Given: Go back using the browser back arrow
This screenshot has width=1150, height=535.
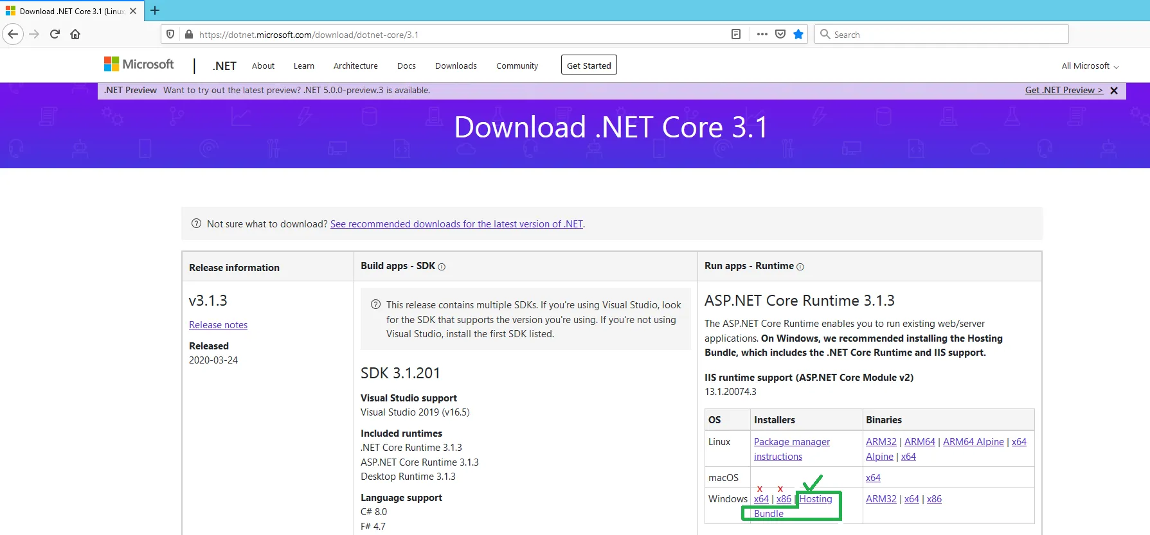Looking at the screenshot, I should tap(13, 34).
